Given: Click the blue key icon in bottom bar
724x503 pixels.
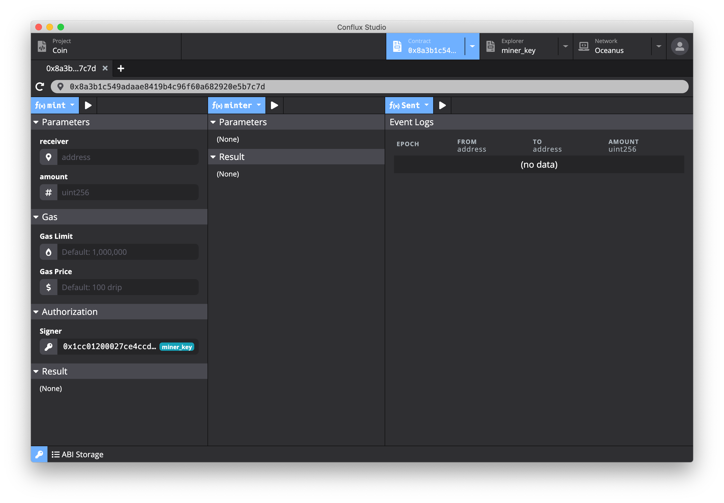Looking at the screenshot, I should (39, 454).
